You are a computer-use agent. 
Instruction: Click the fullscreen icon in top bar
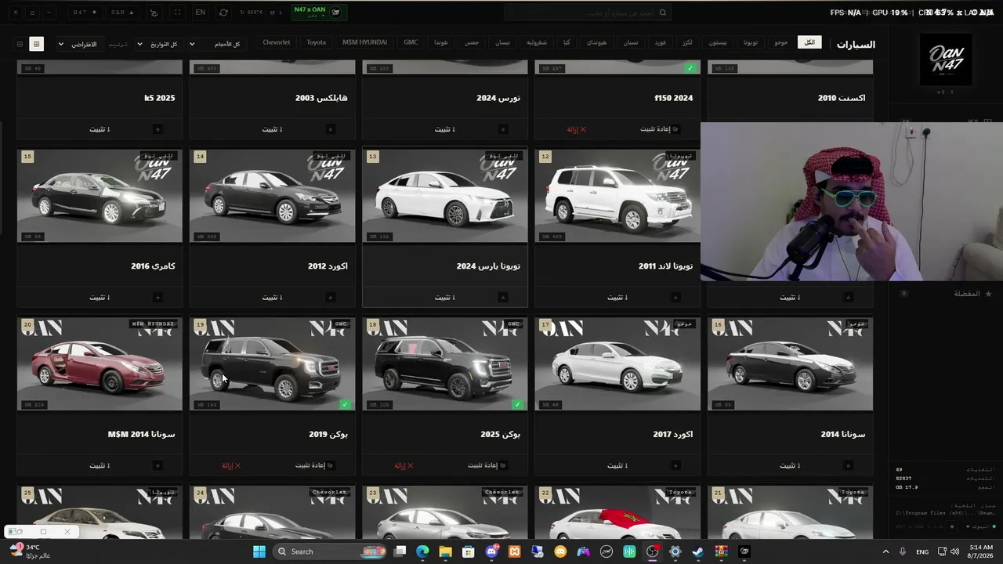click(177, 13)
